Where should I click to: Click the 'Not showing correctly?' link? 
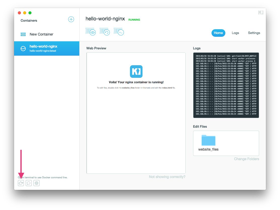point(167,177)
